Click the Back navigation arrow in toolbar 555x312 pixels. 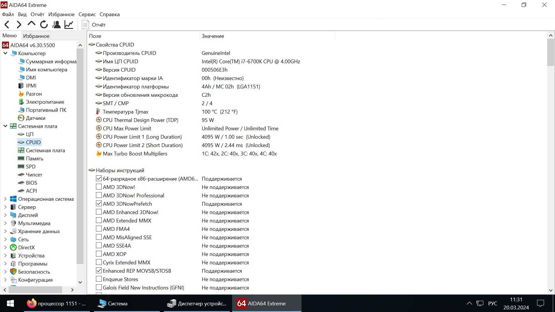(x=7, y=25)
